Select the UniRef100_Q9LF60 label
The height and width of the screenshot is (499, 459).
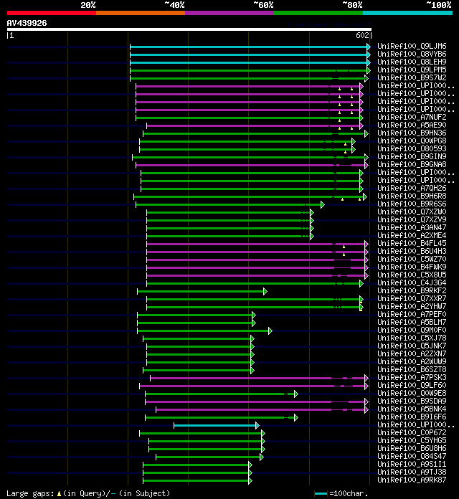point(412,385)
